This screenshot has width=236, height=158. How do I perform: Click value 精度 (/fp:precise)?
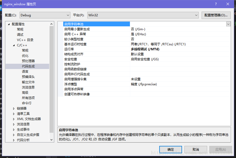point(144,84)
